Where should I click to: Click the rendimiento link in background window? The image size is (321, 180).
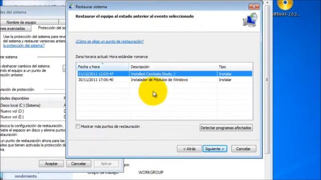pos(26,176)
